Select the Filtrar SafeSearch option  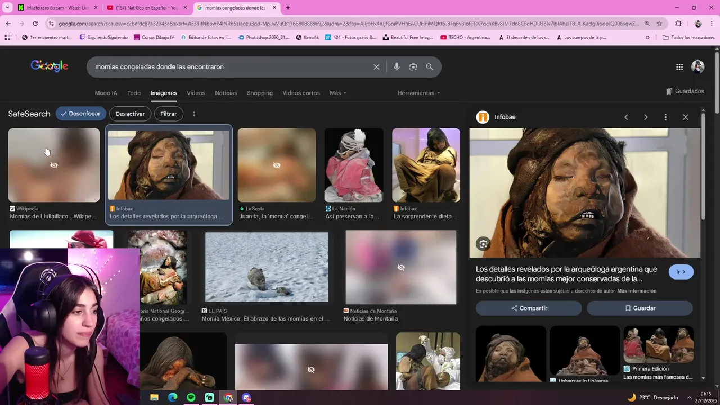click(x=168, y=114)
